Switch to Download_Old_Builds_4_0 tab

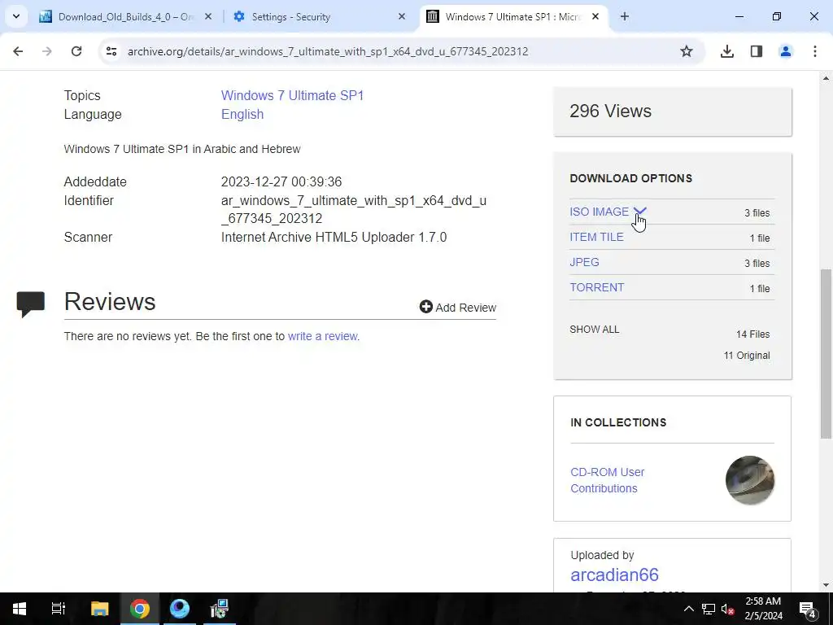(x=126, y=16)
